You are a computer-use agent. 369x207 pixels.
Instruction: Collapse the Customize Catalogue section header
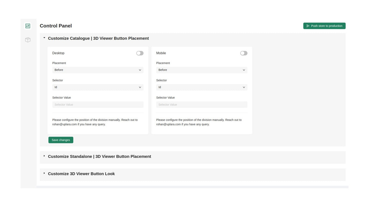coord(98,38)
